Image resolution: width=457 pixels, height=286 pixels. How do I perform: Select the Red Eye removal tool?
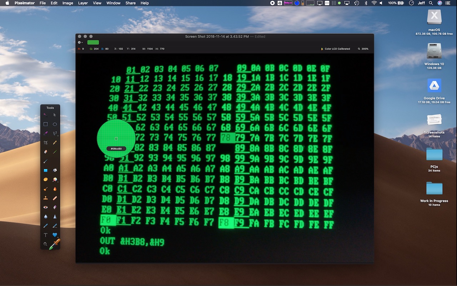pyautogui.click(x=45, y=207)
